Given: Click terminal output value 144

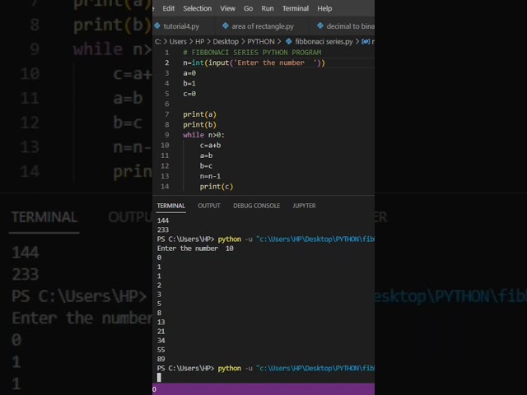Looking at the screenshot, I should point(163,221).
